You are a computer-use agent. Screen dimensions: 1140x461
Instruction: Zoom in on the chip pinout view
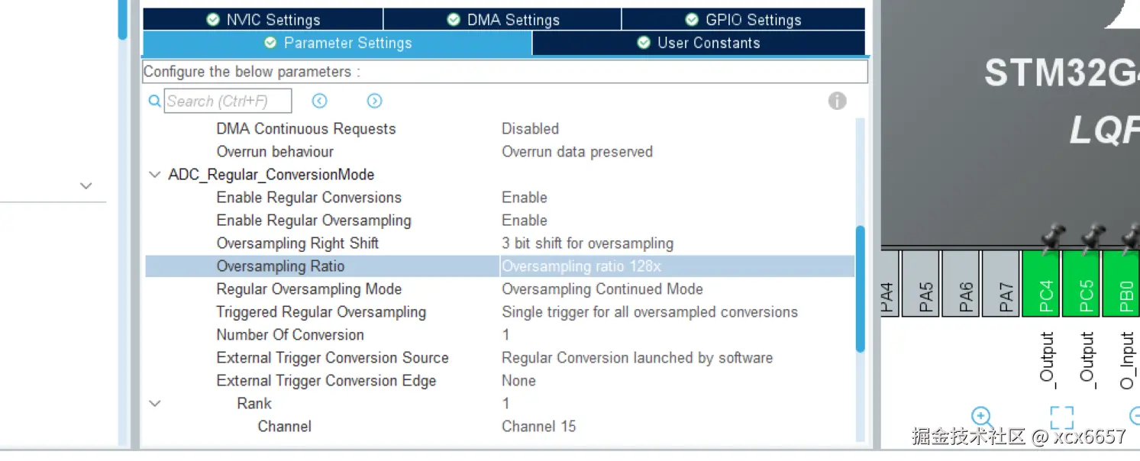click(981, 417)
